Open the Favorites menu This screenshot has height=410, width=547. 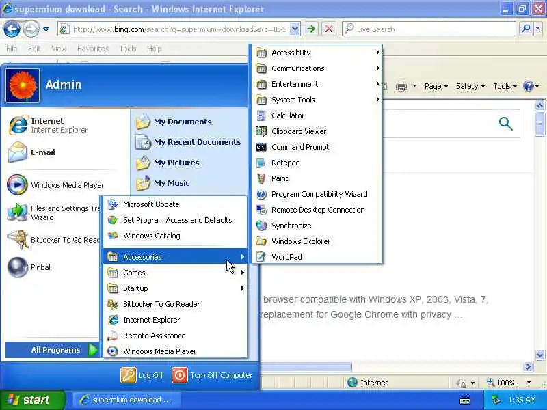pos(93,49)
